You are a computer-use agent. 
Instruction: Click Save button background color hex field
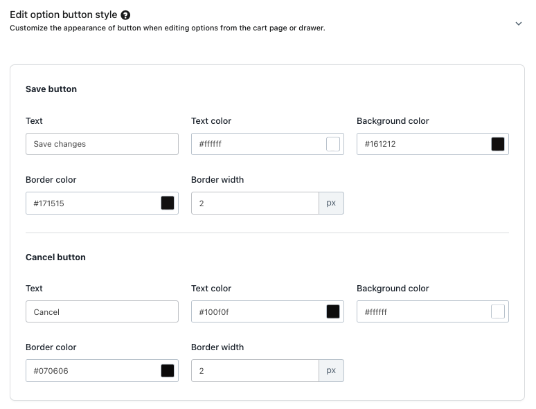tap(422, 144)
